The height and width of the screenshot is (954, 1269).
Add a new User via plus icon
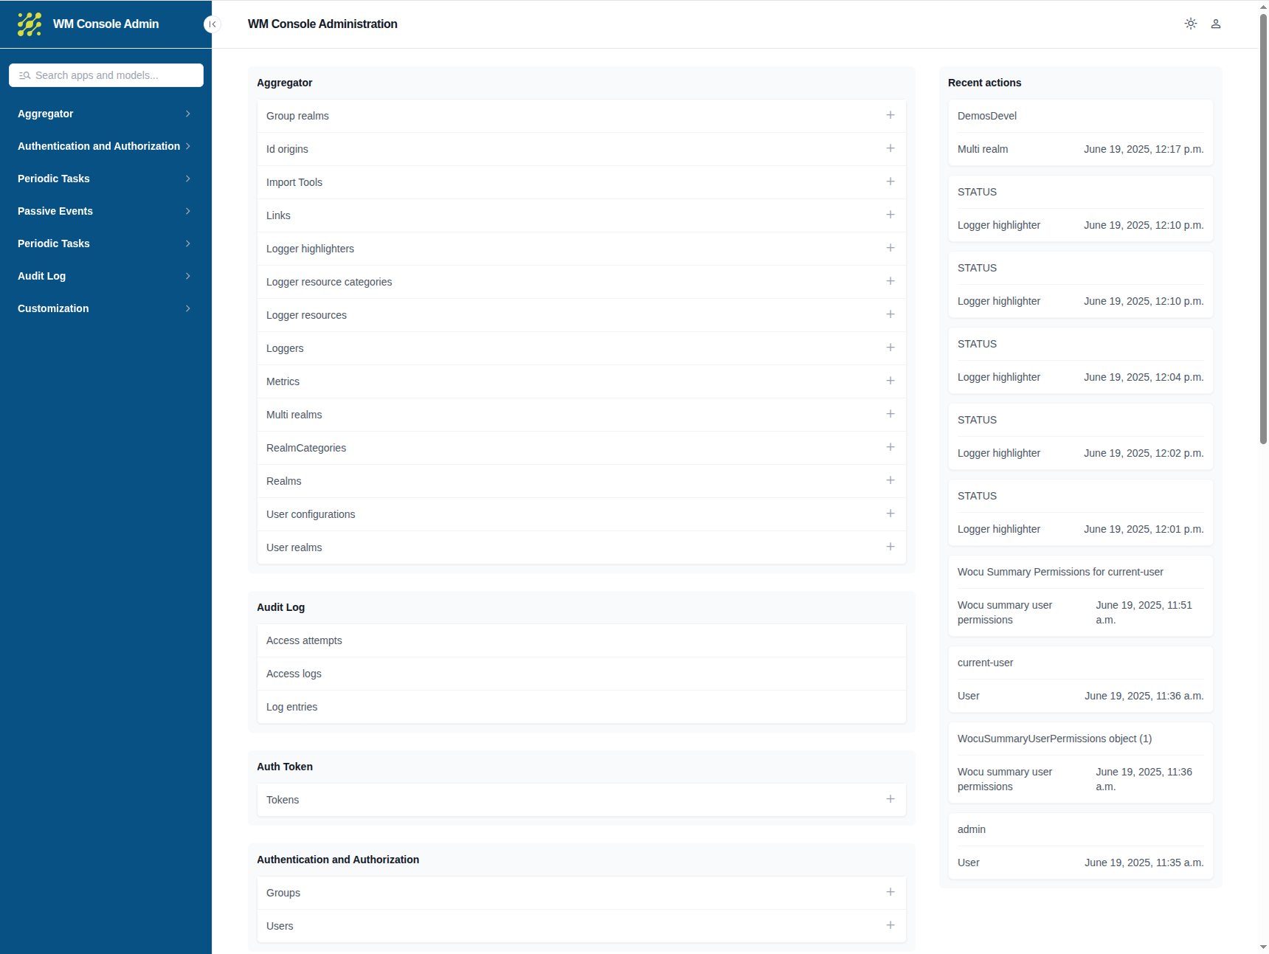pyautogui.click(x=891, y=925)
